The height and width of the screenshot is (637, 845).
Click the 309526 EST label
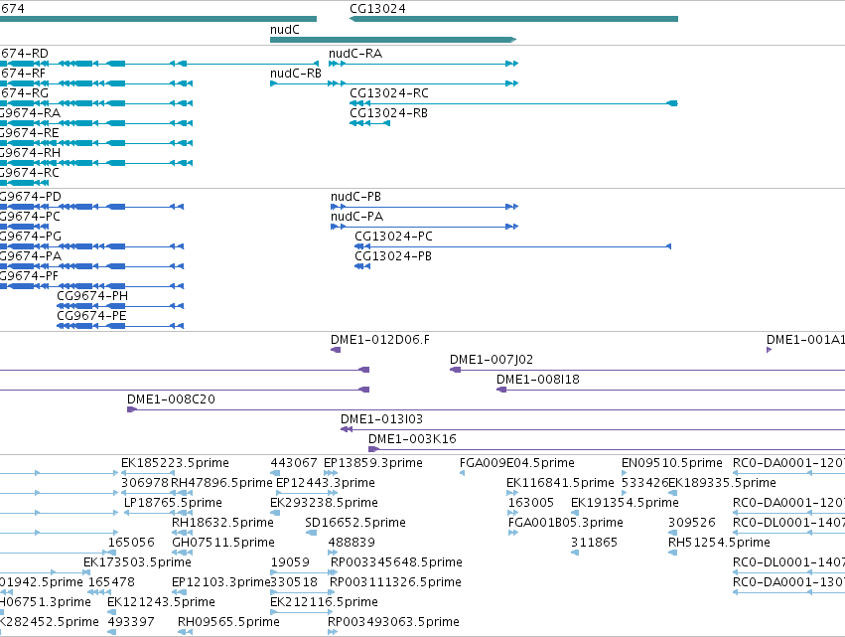[691, 523]
